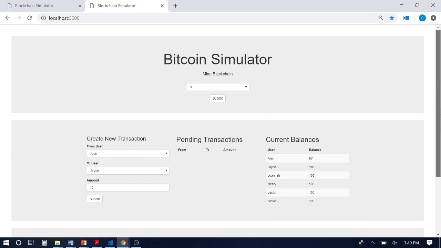441x248 pixels.
Task: Go back using browser back arrow
Action: pos(8,18)
